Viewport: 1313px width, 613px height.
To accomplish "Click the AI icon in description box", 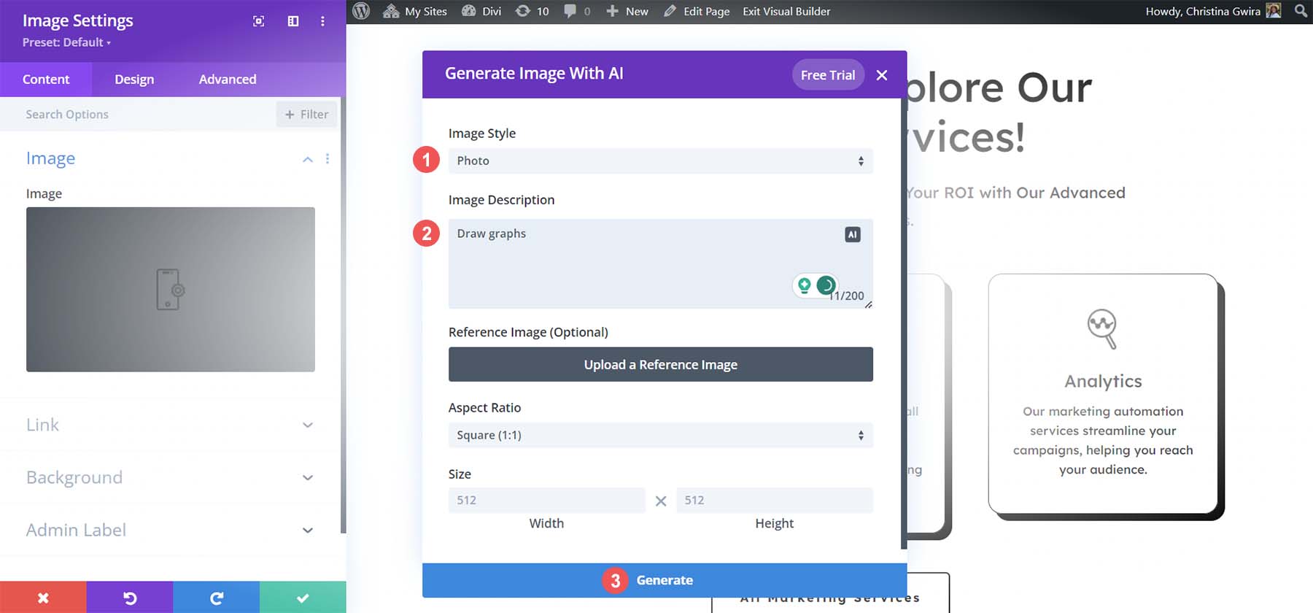I will (853, 234).
